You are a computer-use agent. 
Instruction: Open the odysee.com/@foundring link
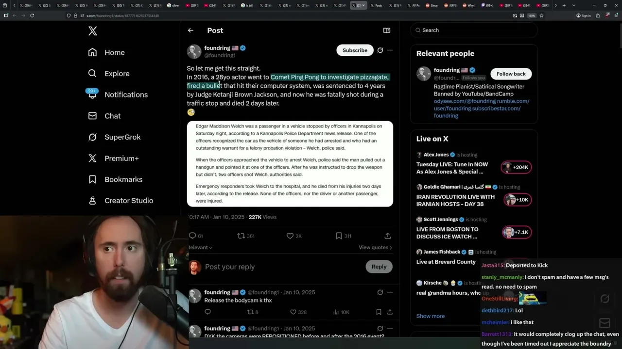coord(465,101)
